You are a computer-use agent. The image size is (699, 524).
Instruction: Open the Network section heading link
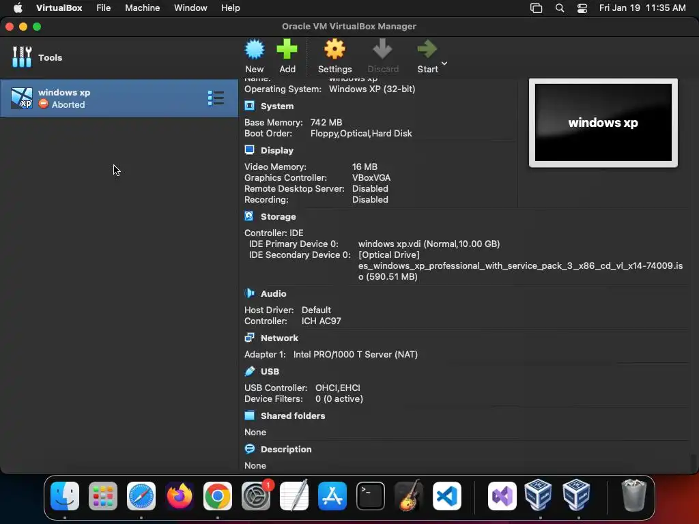(x=279, y=338)
